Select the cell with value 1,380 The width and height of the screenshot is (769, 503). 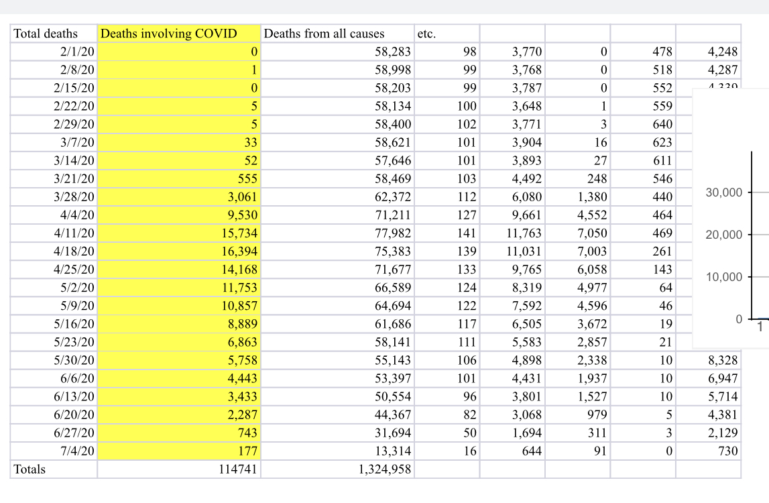578,197
